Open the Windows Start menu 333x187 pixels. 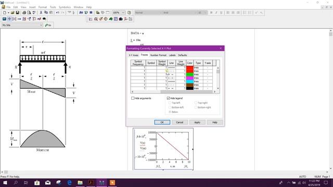tap(5, 182)
